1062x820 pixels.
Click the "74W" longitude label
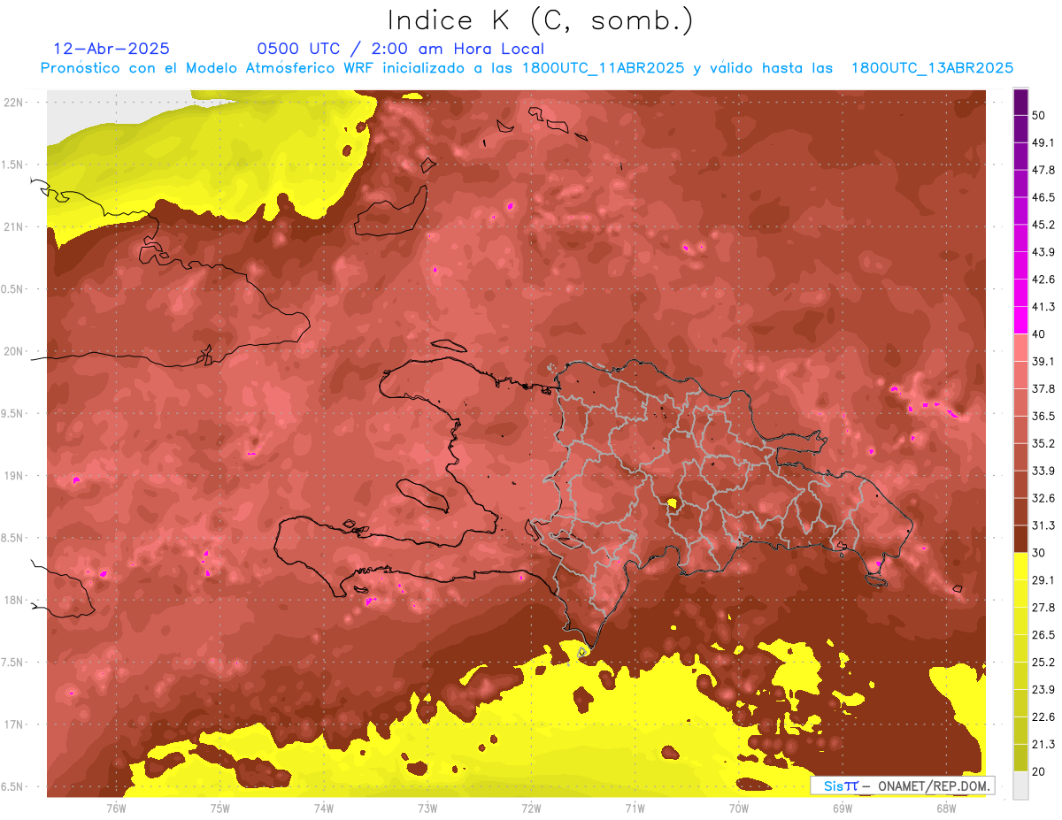[x=324, y=808]
